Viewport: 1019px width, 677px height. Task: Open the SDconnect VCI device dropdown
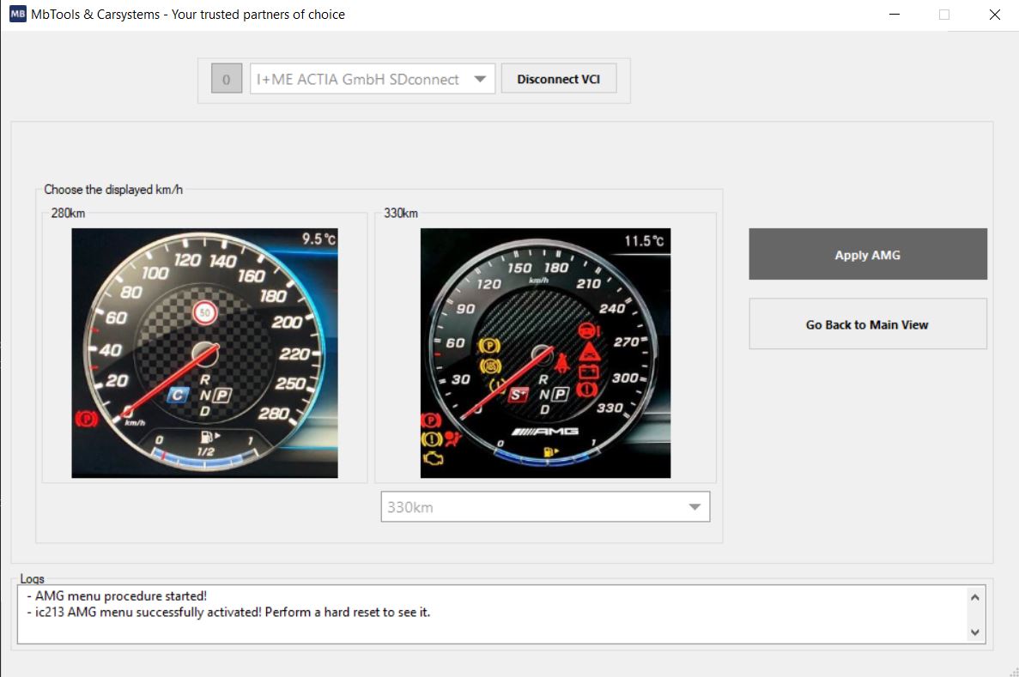click(x=373, y=79)
